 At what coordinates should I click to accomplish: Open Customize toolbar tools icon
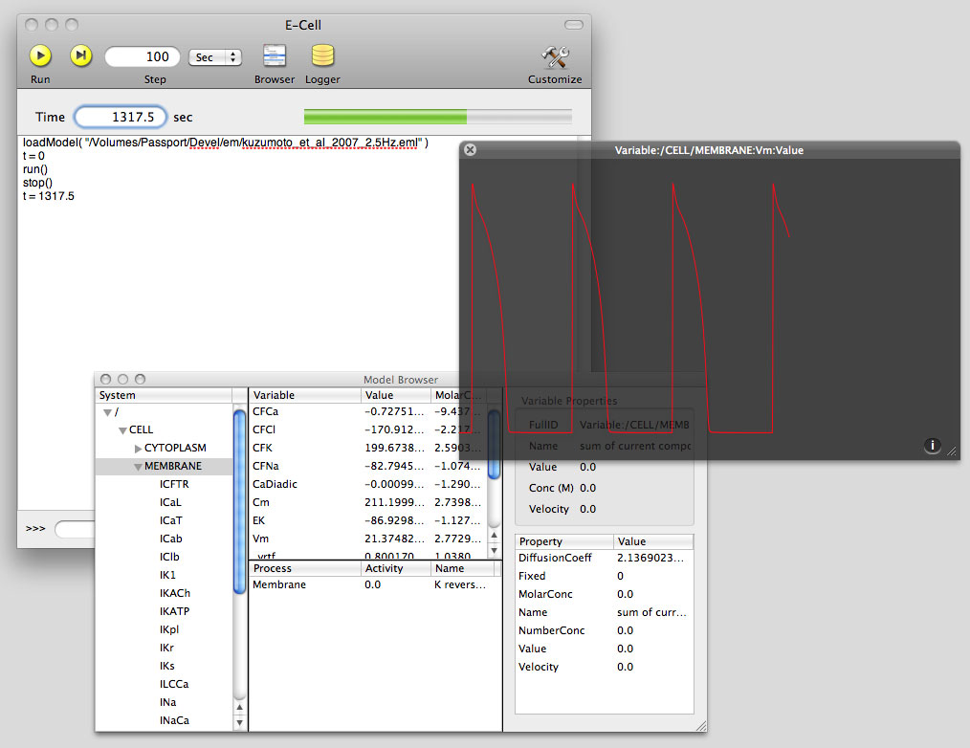pyautogui.click(x=555, y=56)
